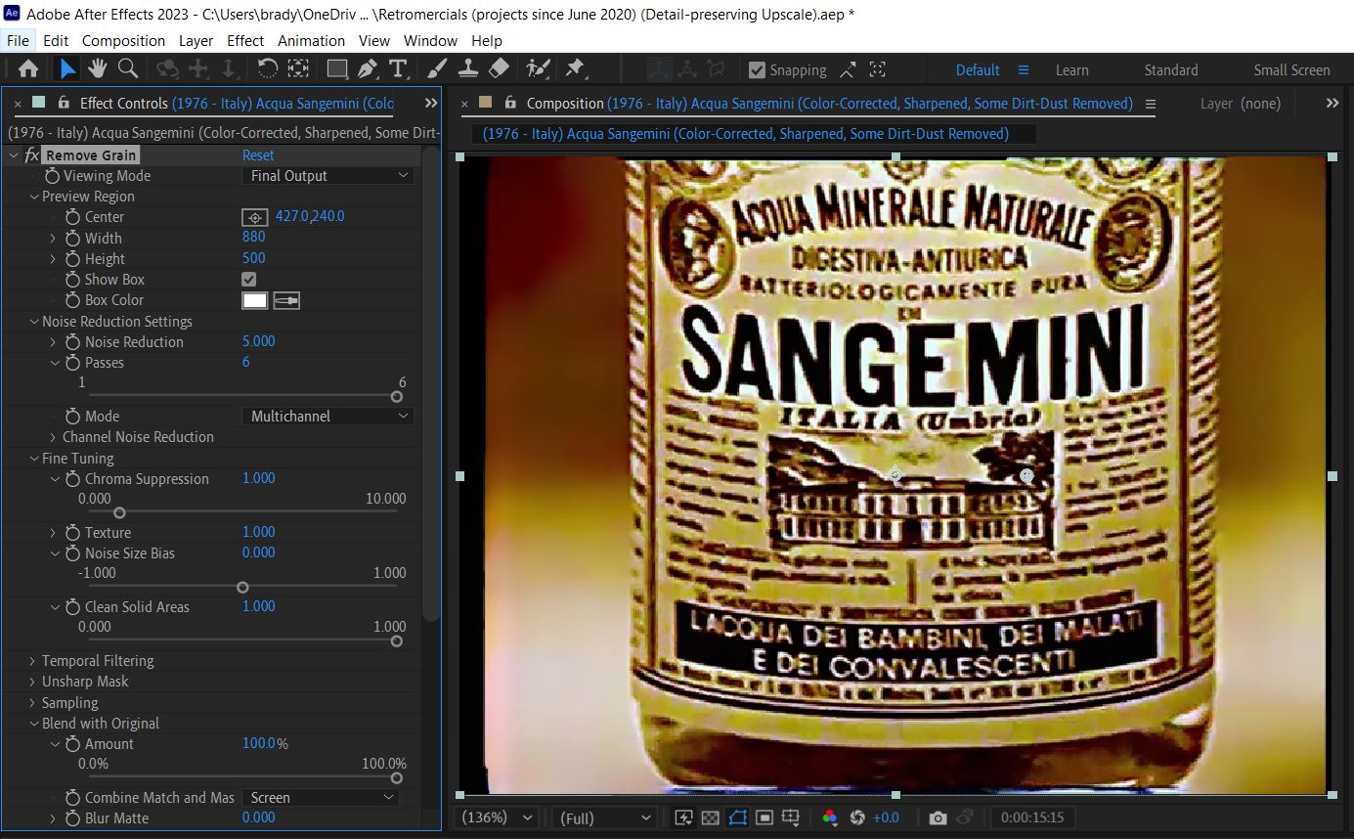Click the Take Snapshot camera icon
The width and height of the screenshot is (1354, 839).
coord(938,817)
